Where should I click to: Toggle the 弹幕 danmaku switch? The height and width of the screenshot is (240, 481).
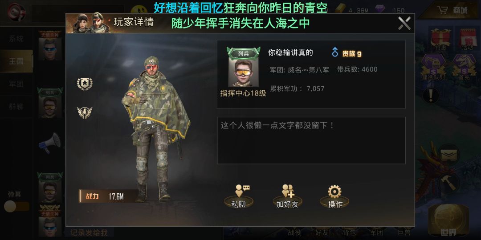point(16,207)
